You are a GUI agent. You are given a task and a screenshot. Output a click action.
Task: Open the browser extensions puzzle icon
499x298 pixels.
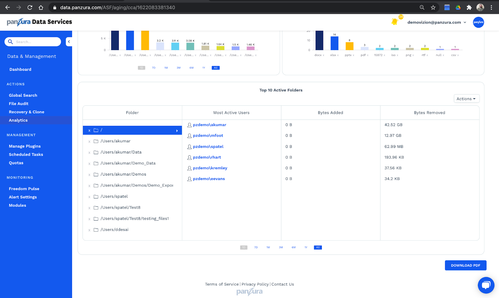[469, 7]
